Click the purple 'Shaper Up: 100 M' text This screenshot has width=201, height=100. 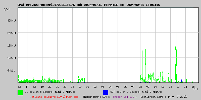pyautogui.click(x=125, y=97)
